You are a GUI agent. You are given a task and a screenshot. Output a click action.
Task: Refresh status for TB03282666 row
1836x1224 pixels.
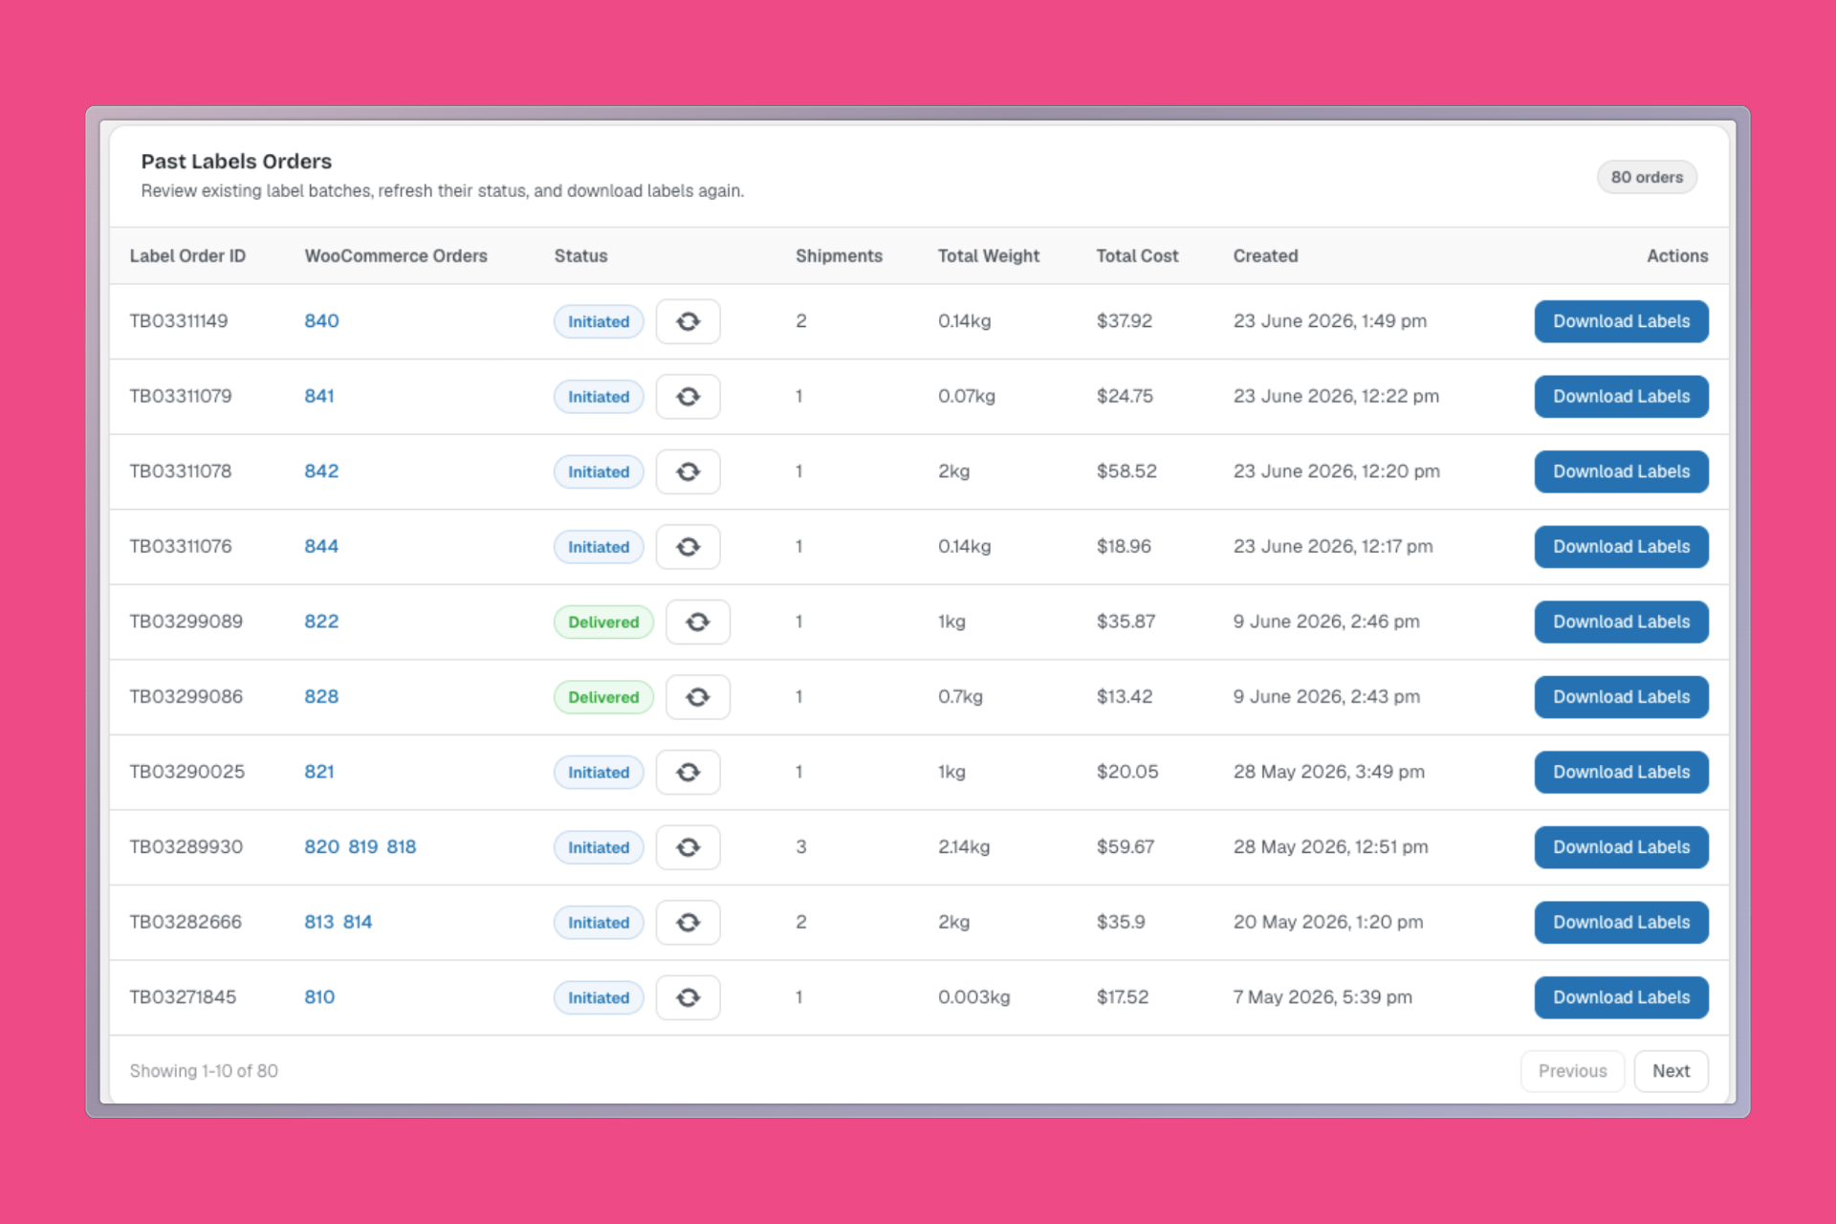tap(688, 922)
